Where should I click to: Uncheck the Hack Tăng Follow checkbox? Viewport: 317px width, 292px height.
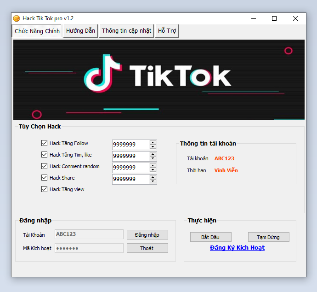(45, 143)
